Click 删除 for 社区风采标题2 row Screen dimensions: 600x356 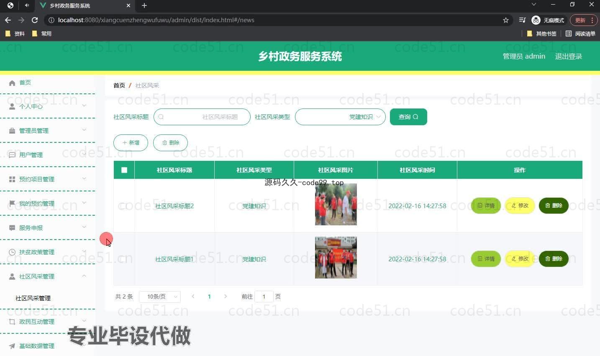pos(554,206)
